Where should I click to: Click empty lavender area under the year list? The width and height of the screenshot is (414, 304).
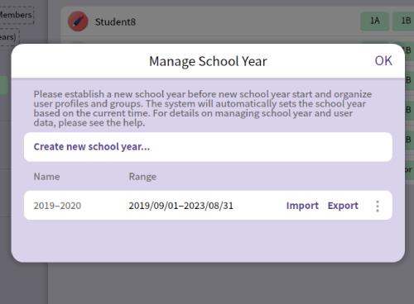(208, 240)
